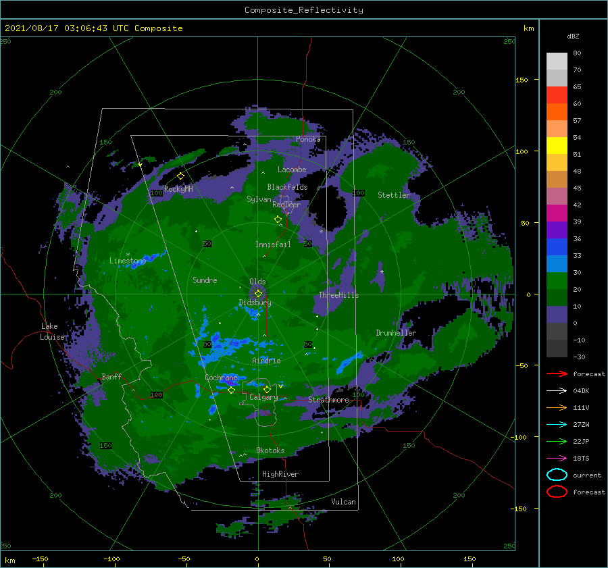Screen dimensions: 608x568
Task: Click the yellow diamond marker in Calgary
Action: click(x=267, y=389)
